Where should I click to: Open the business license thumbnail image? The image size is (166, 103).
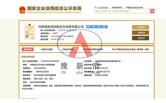point(30,32)
